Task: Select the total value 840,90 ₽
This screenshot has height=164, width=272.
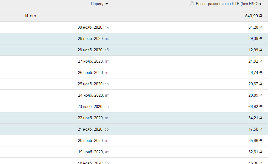Action: (254, 16)
